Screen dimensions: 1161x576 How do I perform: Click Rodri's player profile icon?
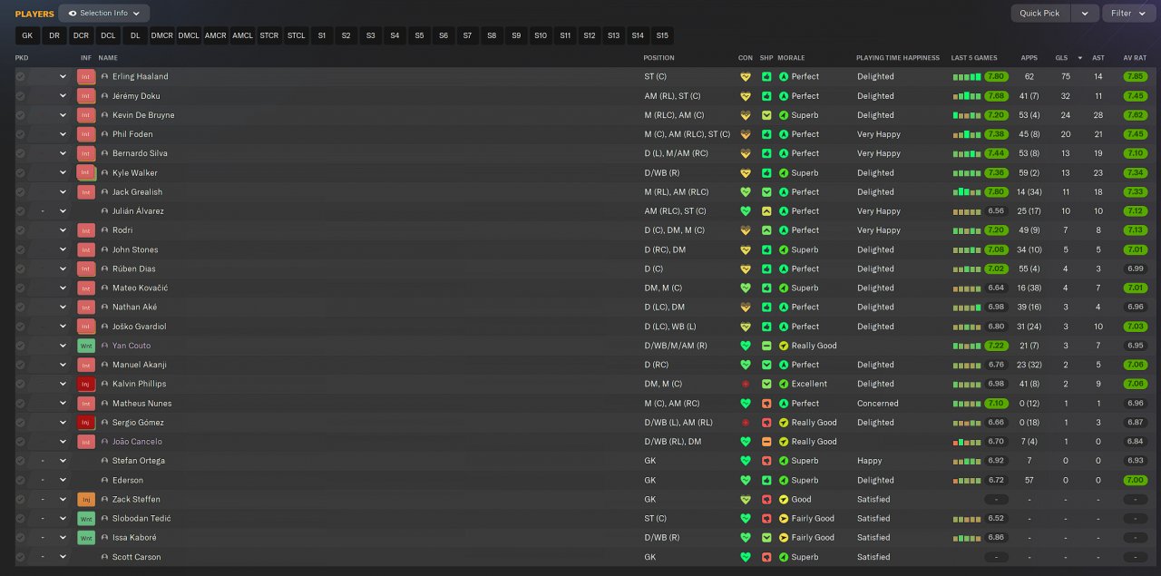pyautogui.click(x=105, y=230)
